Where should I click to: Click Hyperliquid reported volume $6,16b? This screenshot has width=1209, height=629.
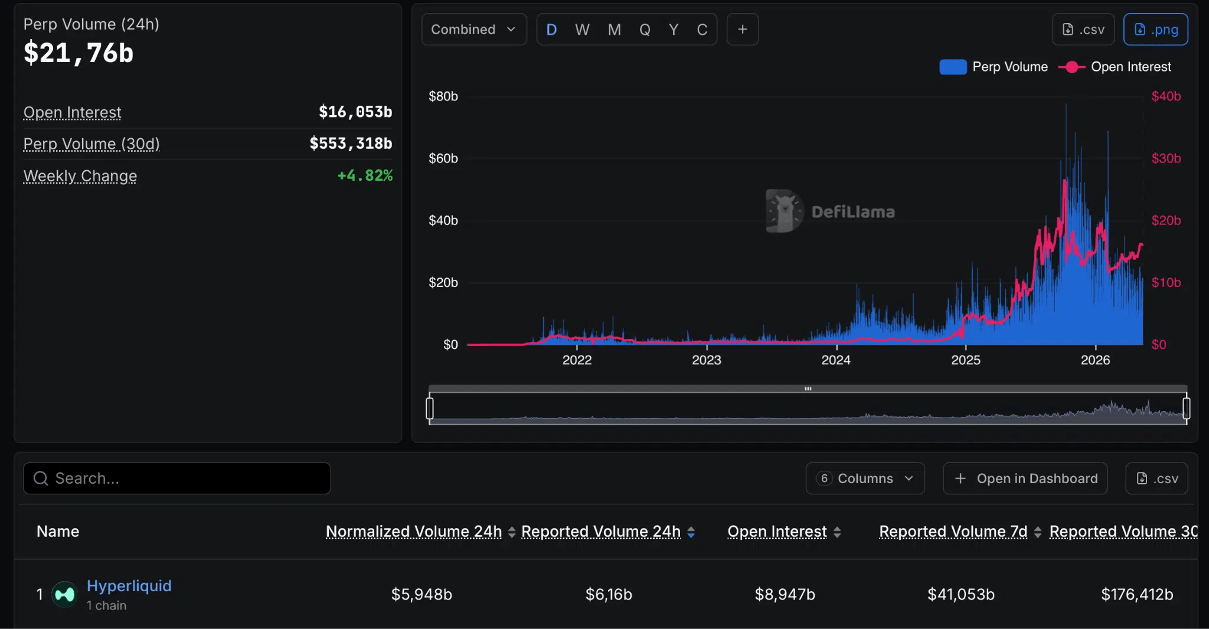coord(609,594)
